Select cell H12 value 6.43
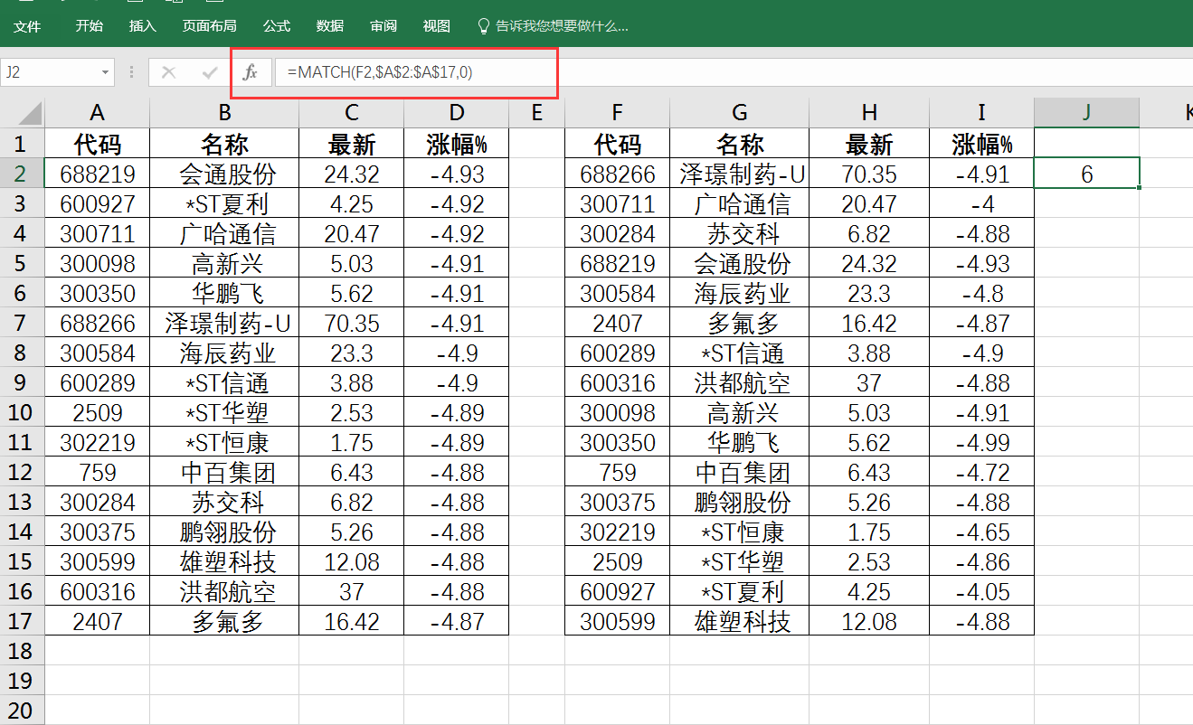The height and width of the screenshot is (725, 1193). click(x=869, y=472)
